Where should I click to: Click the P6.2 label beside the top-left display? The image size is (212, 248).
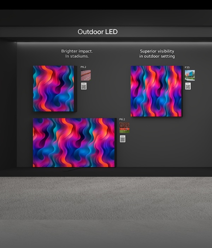(83, 67)
